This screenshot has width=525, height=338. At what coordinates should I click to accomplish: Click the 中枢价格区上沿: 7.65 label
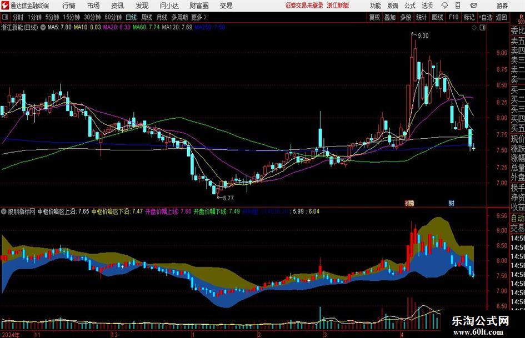(x=63, y=211)
